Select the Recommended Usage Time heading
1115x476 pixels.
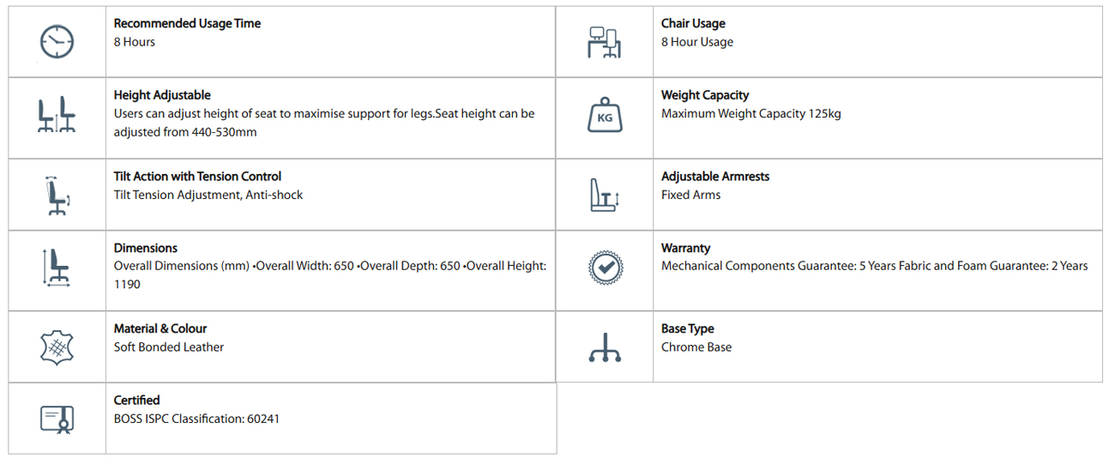tap(187, 24)
